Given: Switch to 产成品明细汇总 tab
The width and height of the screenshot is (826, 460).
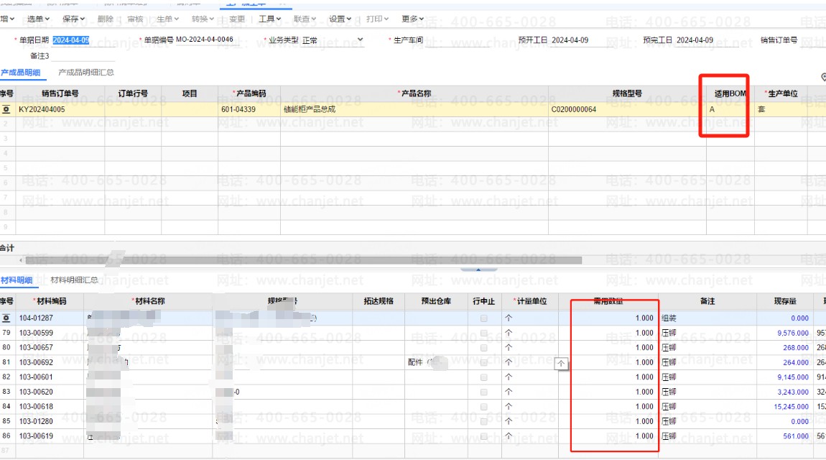Looking at the screenshot, I should (x=86, y=73).
